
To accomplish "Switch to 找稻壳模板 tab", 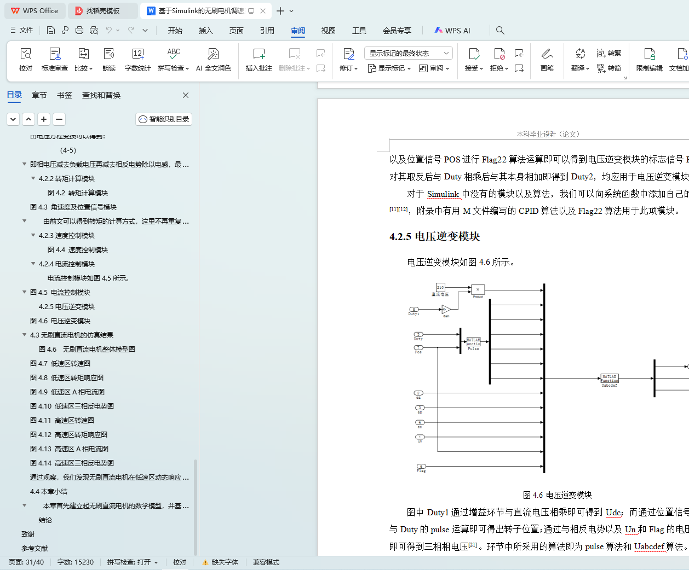I will point(102,11).
